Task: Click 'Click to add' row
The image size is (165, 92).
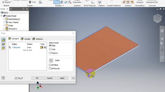Action: coord(27,50)
